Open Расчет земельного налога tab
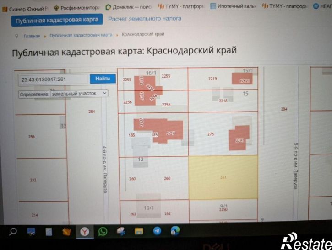Viewport: 332px width, 250px height. tap(145, 19)
